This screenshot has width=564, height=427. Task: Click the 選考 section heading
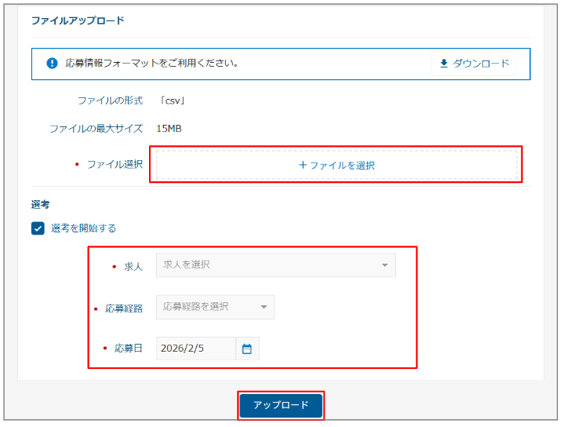tap(41, 204)
